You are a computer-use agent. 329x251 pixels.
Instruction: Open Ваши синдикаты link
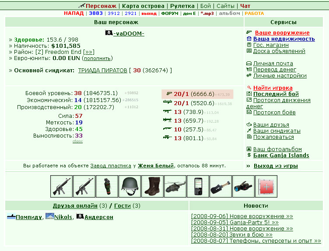tap(277, 131)
